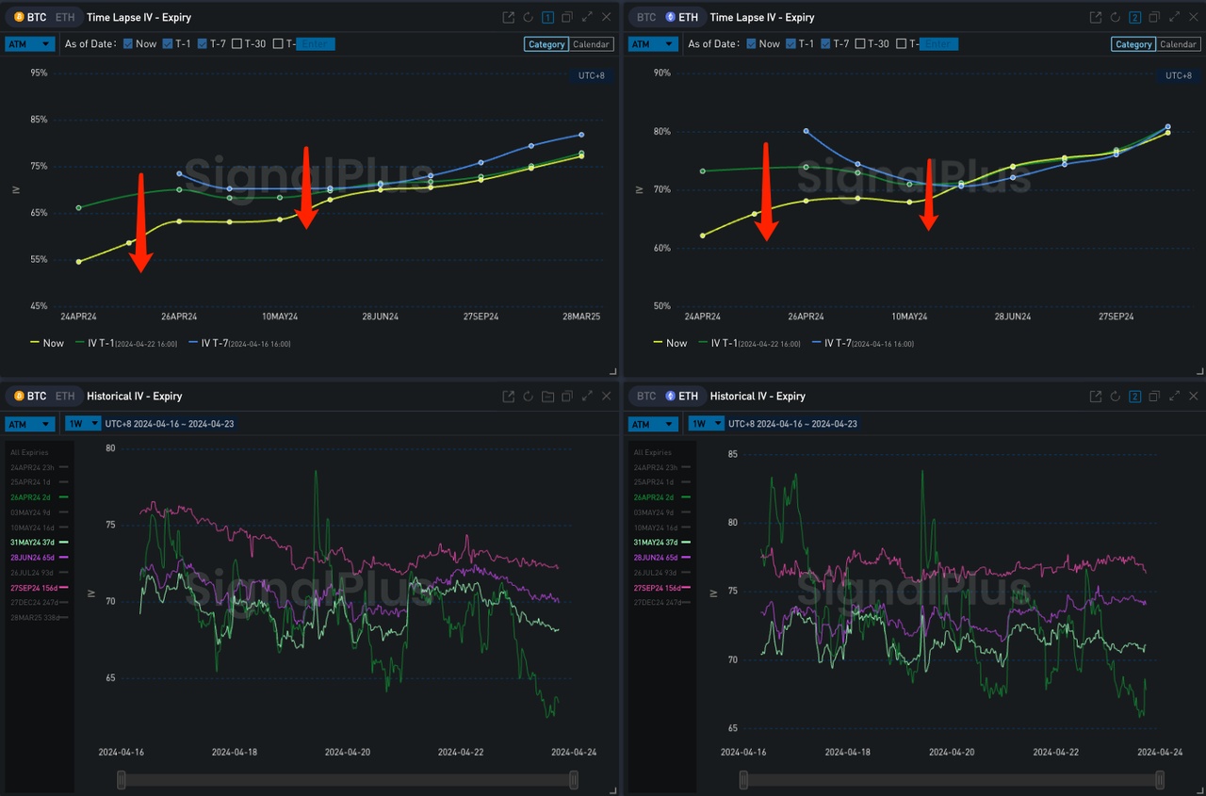Duplicate the ETH Time Lapse IV panel
Screen dimensions: 1206x796
pyautogui.click(x=1154, y=17)
